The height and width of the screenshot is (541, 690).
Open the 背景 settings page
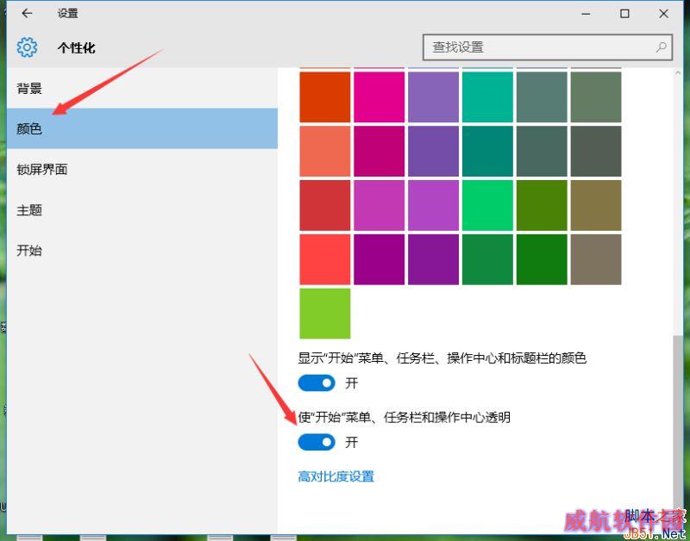click(142, 89)
